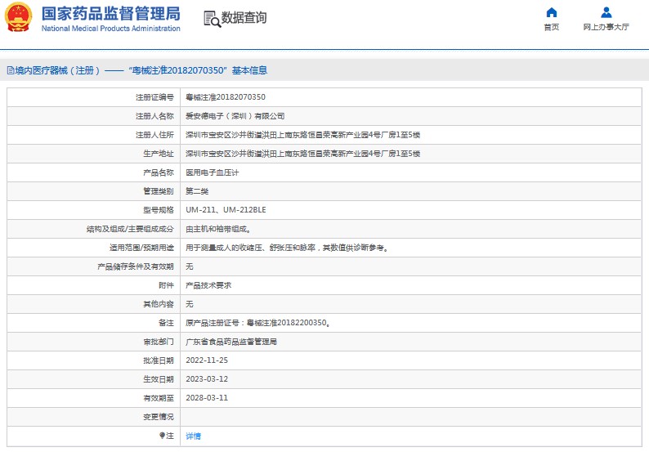Click the 其他内容 label
This screenshot has height=452, width=649.
pyautogui.click(x=159, y=304)
